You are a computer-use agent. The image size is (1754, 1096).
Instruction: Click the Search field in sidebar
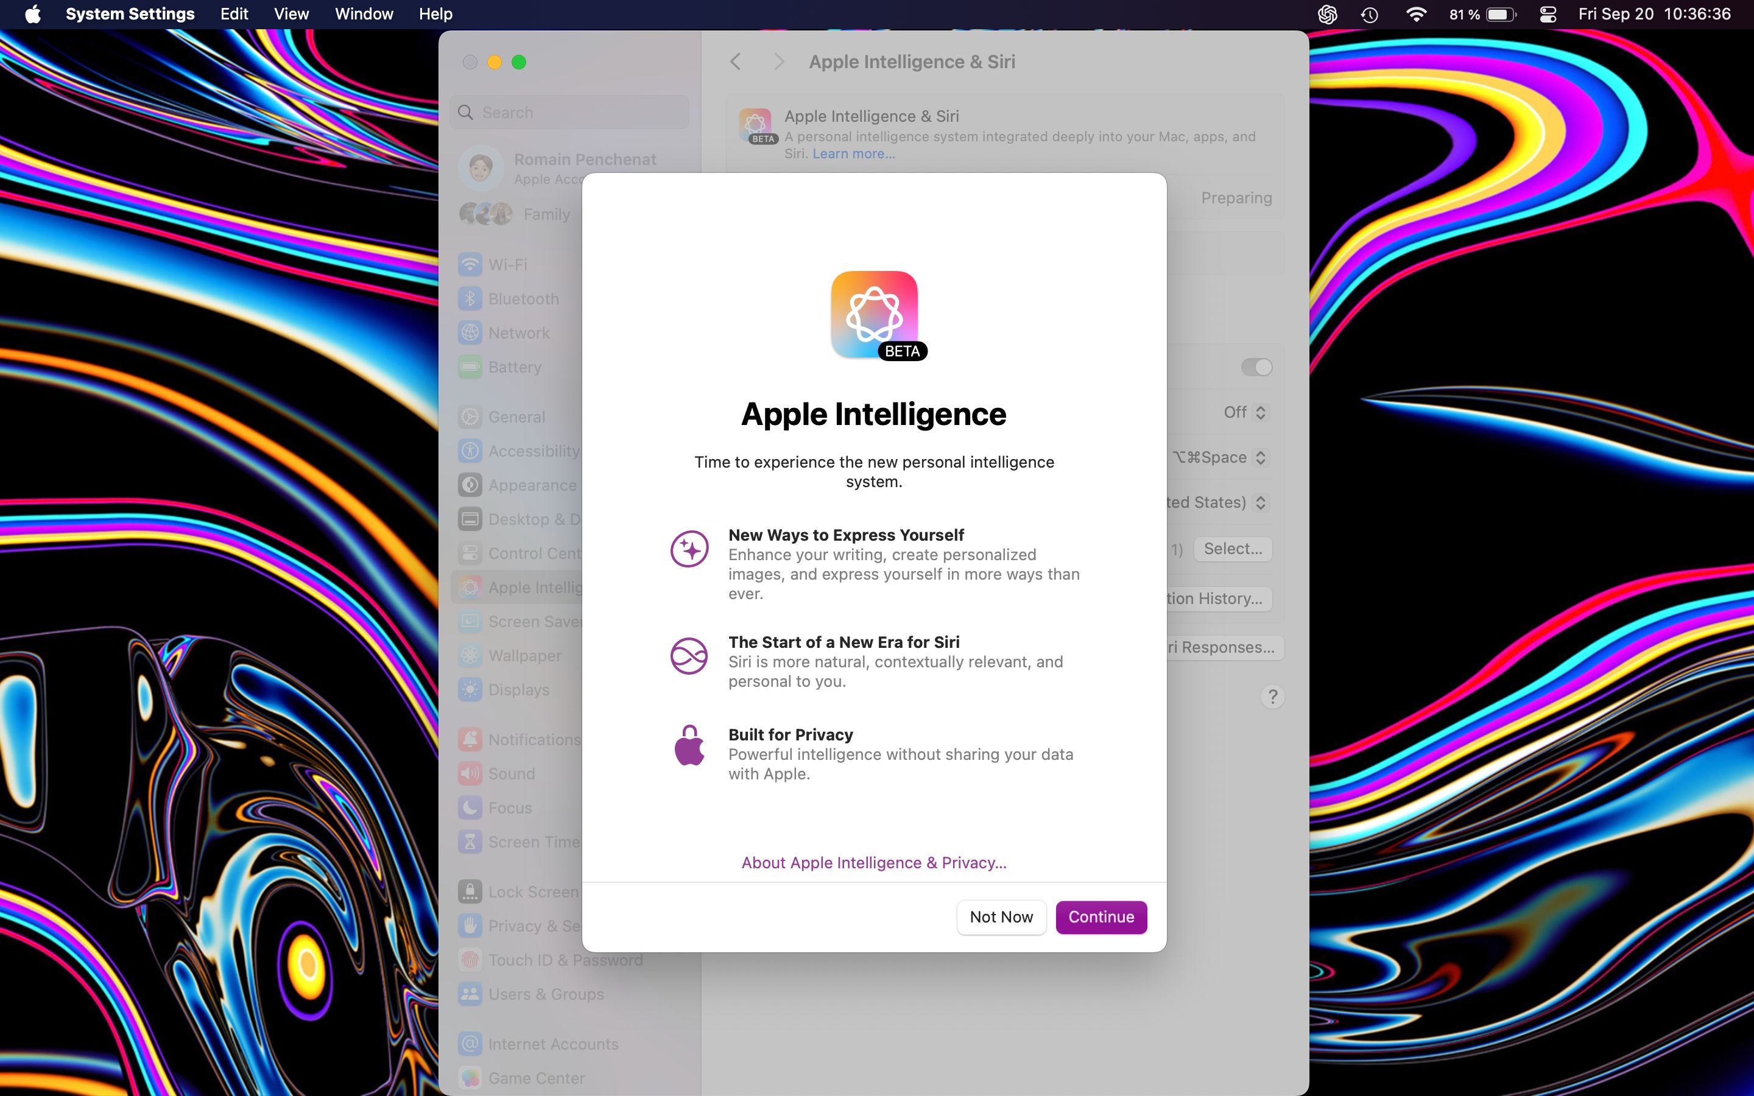point(569,113)
